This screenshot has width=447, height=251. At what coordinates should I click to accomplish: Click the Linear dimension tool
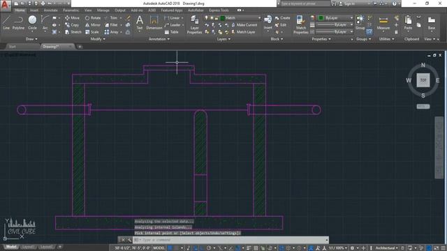172,18
